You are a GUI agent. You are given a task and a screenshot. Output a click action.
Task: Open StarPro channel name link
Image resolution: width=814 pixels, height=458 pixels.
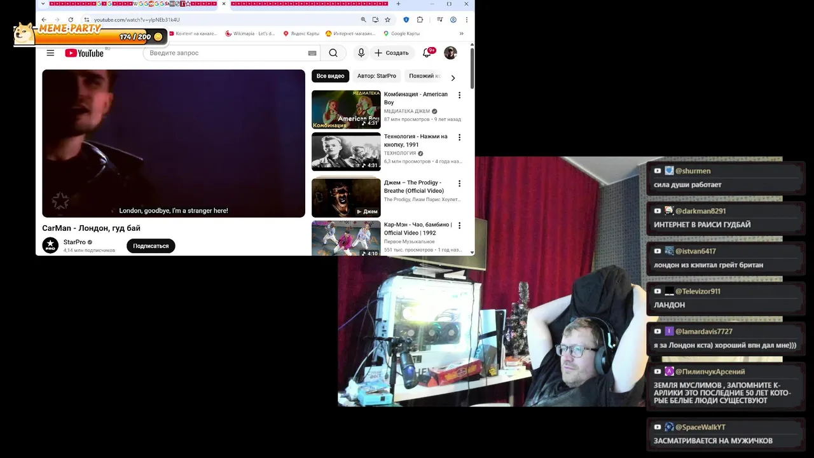click(74, 242)
